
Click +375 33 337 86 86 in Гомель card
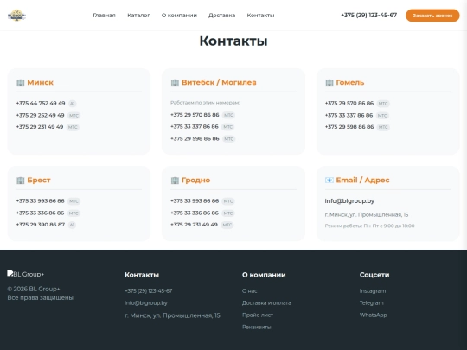349,115
